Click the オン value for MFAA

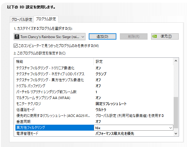pos(98,98)
